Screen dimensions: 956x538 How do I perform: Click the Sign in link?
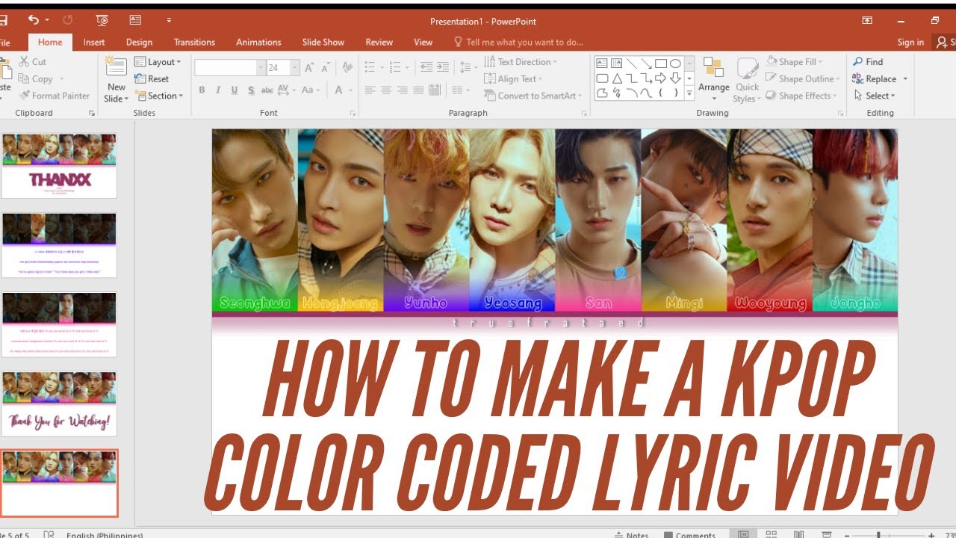tap(910, 43)
